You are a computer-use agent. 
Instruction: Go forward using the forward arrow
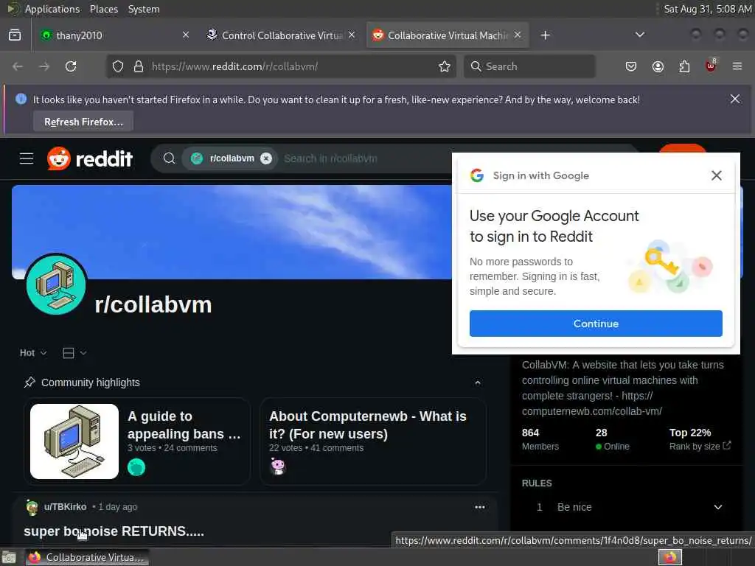(44, 66)
